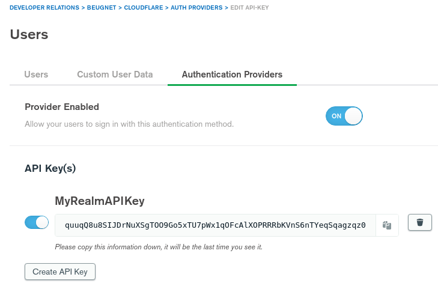The width and height of the screenshot is (438, 295).
Task: Click the Edit API-Key breadcrumb item
Action: tap(249, 8)
